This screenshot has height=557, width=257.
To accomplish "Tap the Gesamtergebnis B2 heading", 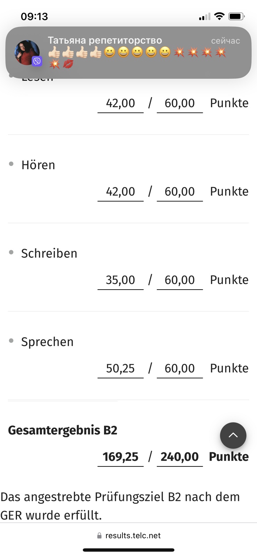I will (63, 430).
